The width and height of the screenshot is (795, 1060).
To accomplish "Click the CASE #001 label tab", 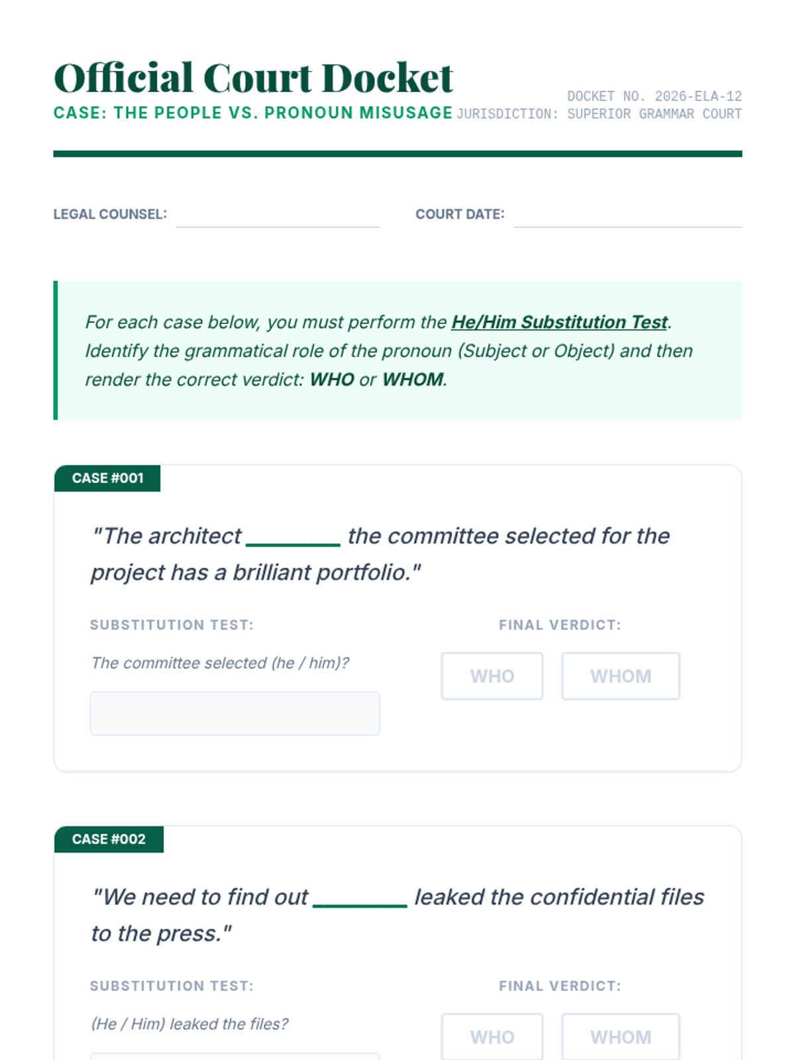I will click(107, 478).
